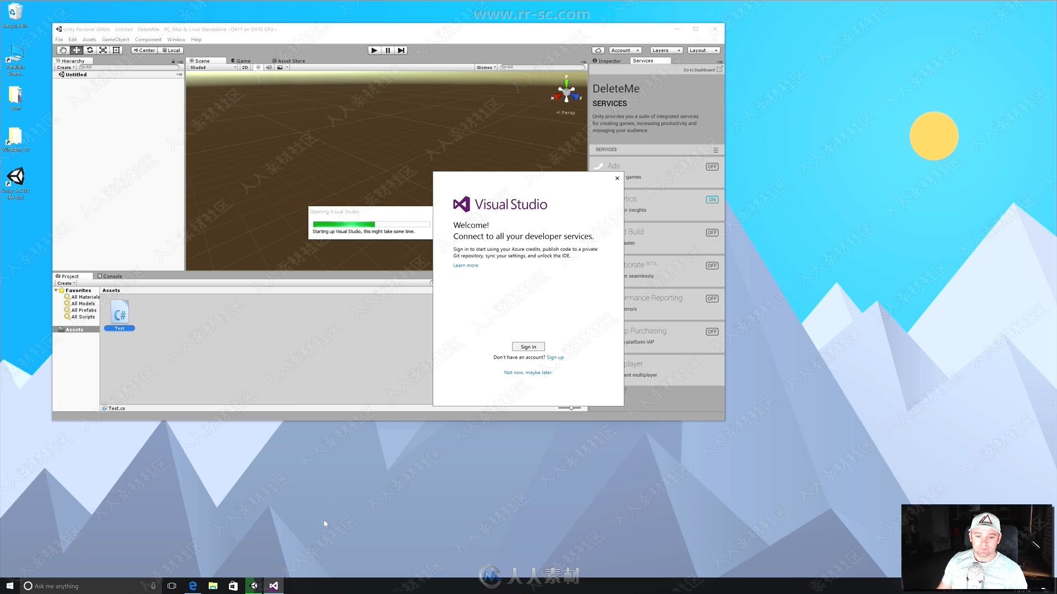Click Go to Dashboard link

pyautogui.click(x=702, y=70)
